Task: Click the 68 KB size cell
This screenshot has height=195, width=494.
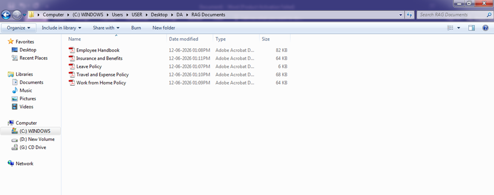Action: (281, 75)
